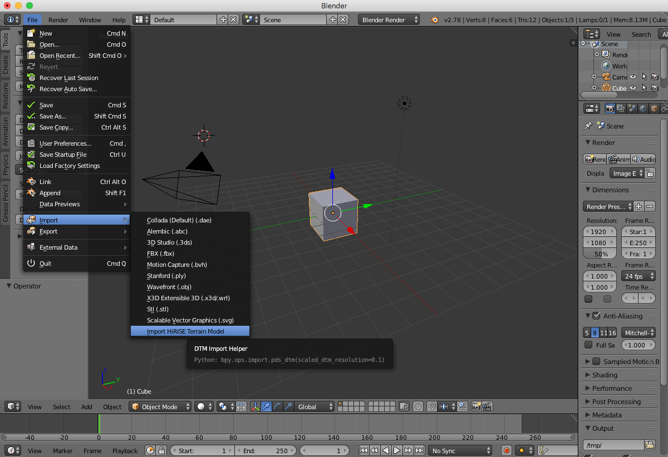
Task: Jump to first frame in timeline
Action: click(364, 451)
